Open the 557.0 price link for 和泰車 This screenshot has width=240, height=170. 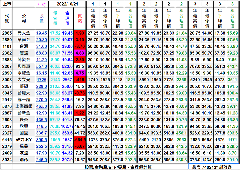coord(41,67)
